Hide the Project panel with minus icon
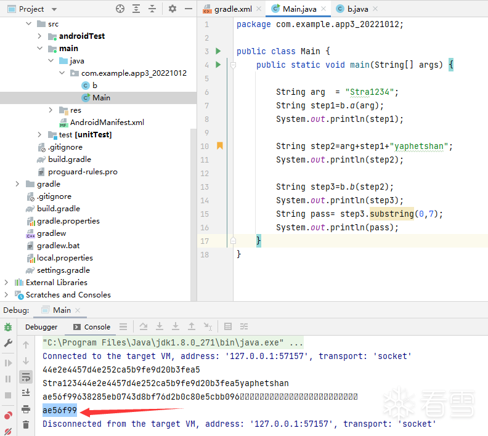The height and width of the screenshot is (436, 488). click(189, 9)
